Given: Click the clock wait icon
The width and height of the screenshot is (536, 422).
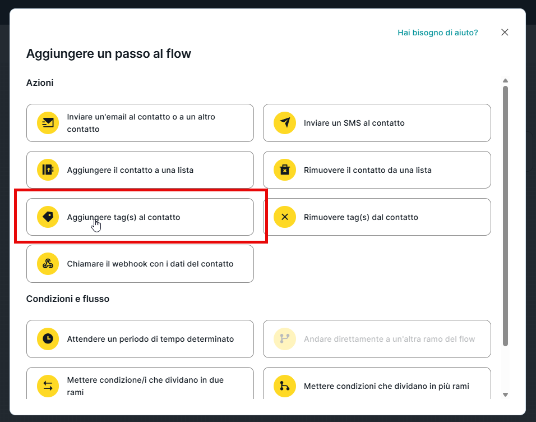Looking at the screenshot, I should pos(48,339).
